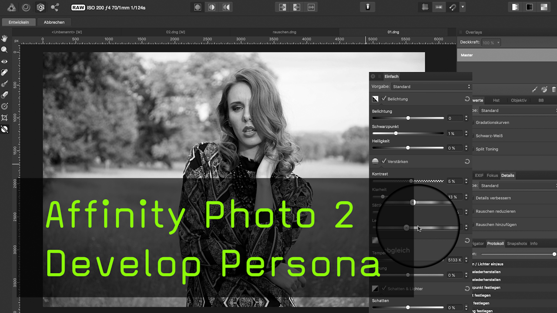Image resolution: width=557 pixels, height=313 pixels.
Task: Switch to the Photo Persona icon
Action: point(12,7)
